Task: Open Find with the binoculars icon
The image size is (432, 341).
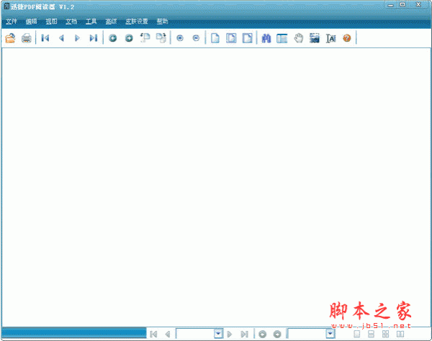Action: click(266, 38)
